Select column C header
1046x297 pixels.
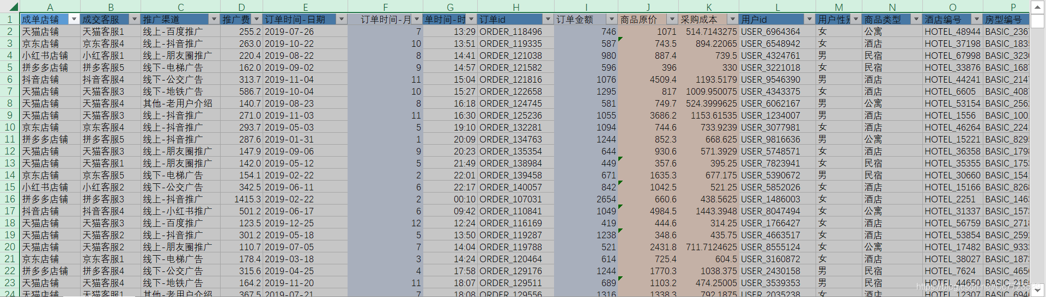180,7
